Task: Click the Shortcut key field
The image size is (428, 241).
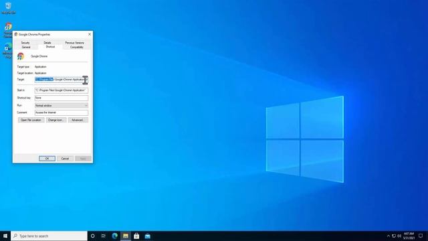Action: point(62,98)
